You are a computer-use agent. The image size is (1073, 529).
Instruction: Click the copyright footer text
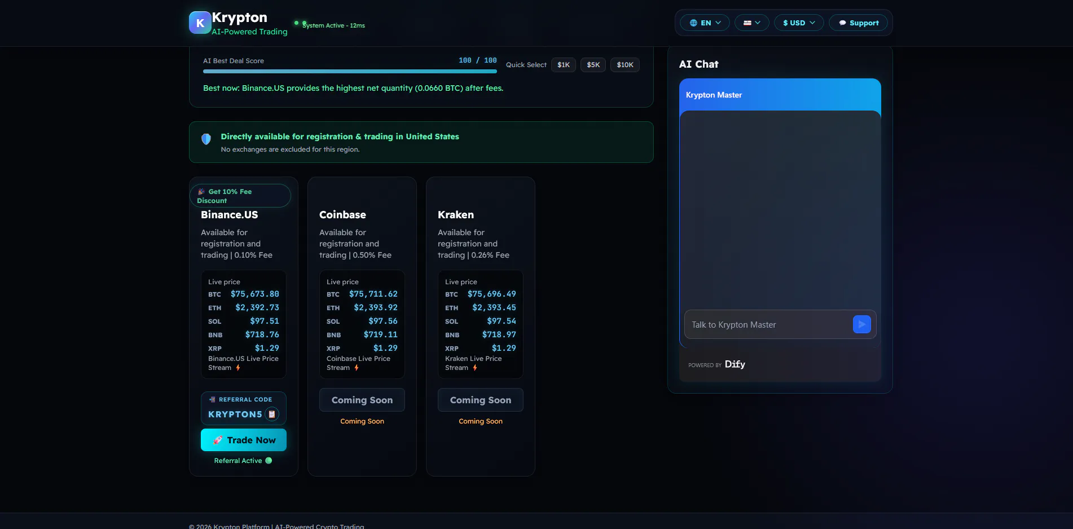tap(276, 526)
